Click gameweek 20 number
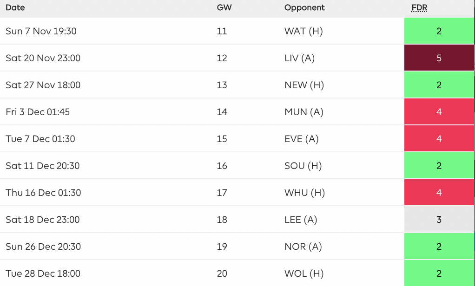475x286 pixels. tap(222, 273)
